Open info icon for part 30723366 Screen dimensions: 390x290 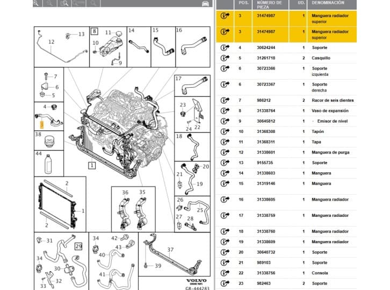pyautogui.click(x=225, y=68)
